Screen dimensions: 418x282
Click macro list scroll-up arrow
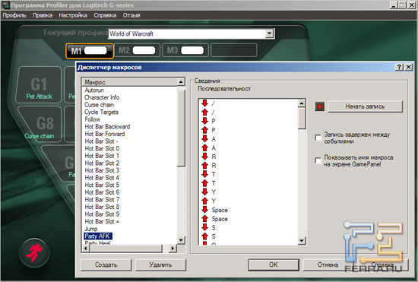[x=181, y=82]
